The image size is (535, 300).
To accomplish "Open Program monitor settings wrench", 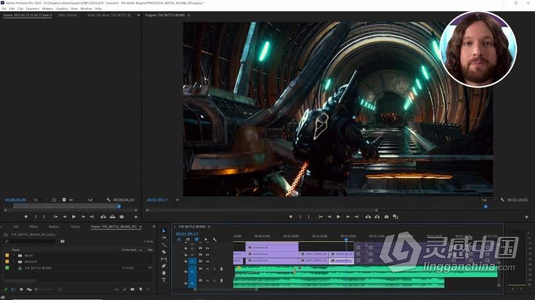I will (502, 200).
